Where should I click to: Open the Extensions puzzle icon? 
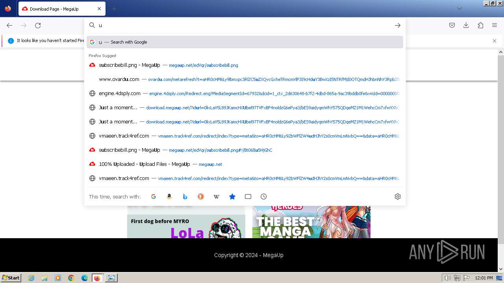(x=480, y=25)
